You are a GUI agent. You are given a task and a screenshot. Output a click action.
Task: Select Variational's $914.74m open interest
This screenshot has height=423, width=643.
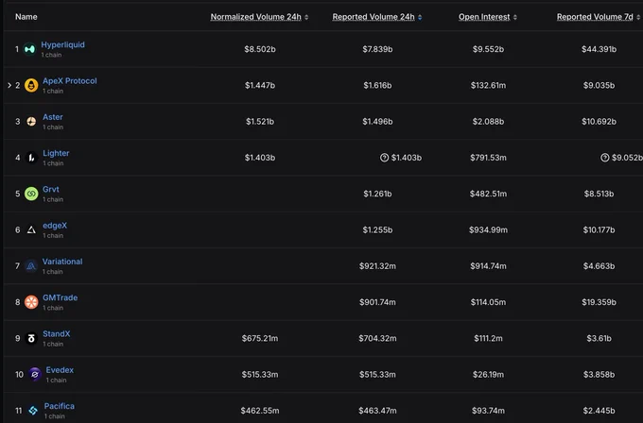pos(489,266)
